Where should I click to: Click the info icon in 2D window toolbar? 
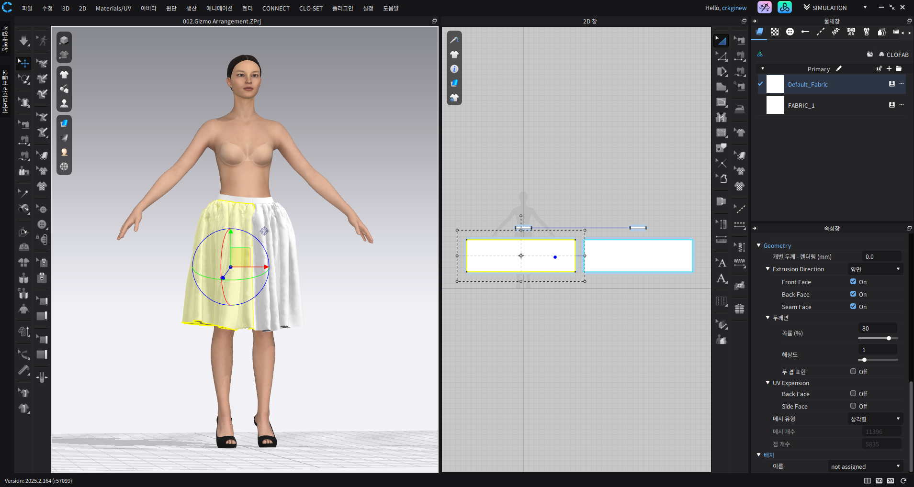click(x=454, y=69)
